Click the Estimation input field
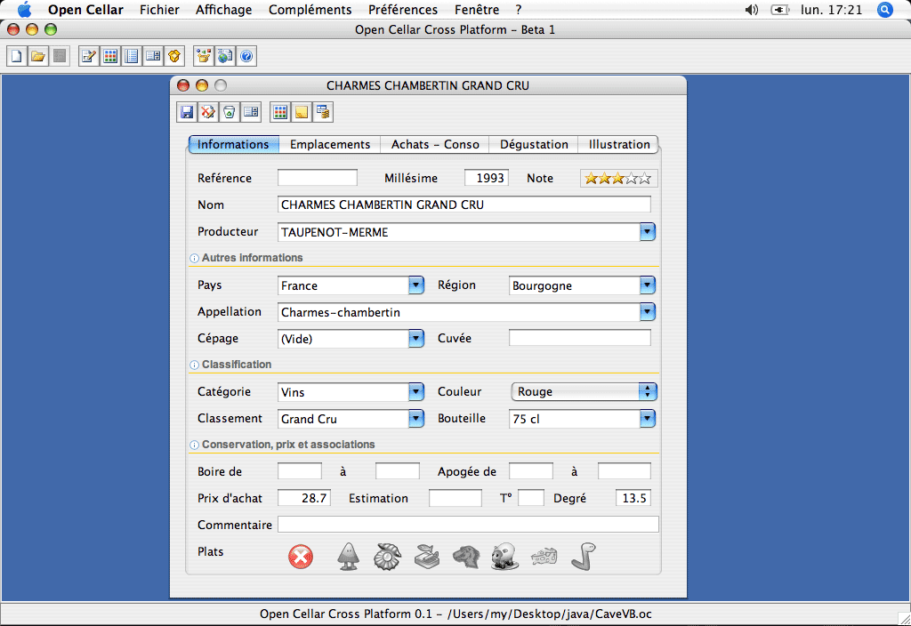The height and width of the screenshot is (626, 911). pos(455,498)
